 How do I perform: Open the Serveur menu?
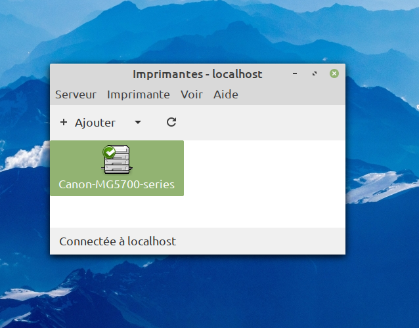point(76,94)
